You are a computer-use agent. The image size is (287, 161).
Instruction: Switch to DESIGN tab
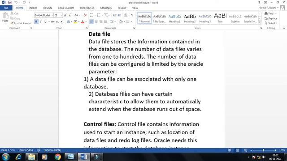[48, 8]
